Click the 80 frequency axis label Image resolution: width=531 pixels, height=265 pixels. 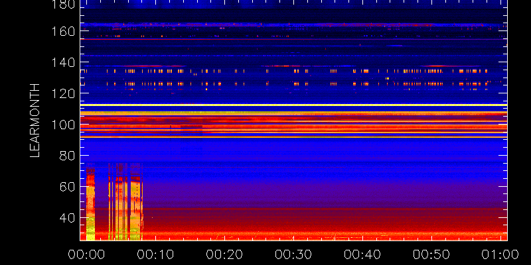click(68, 156)
